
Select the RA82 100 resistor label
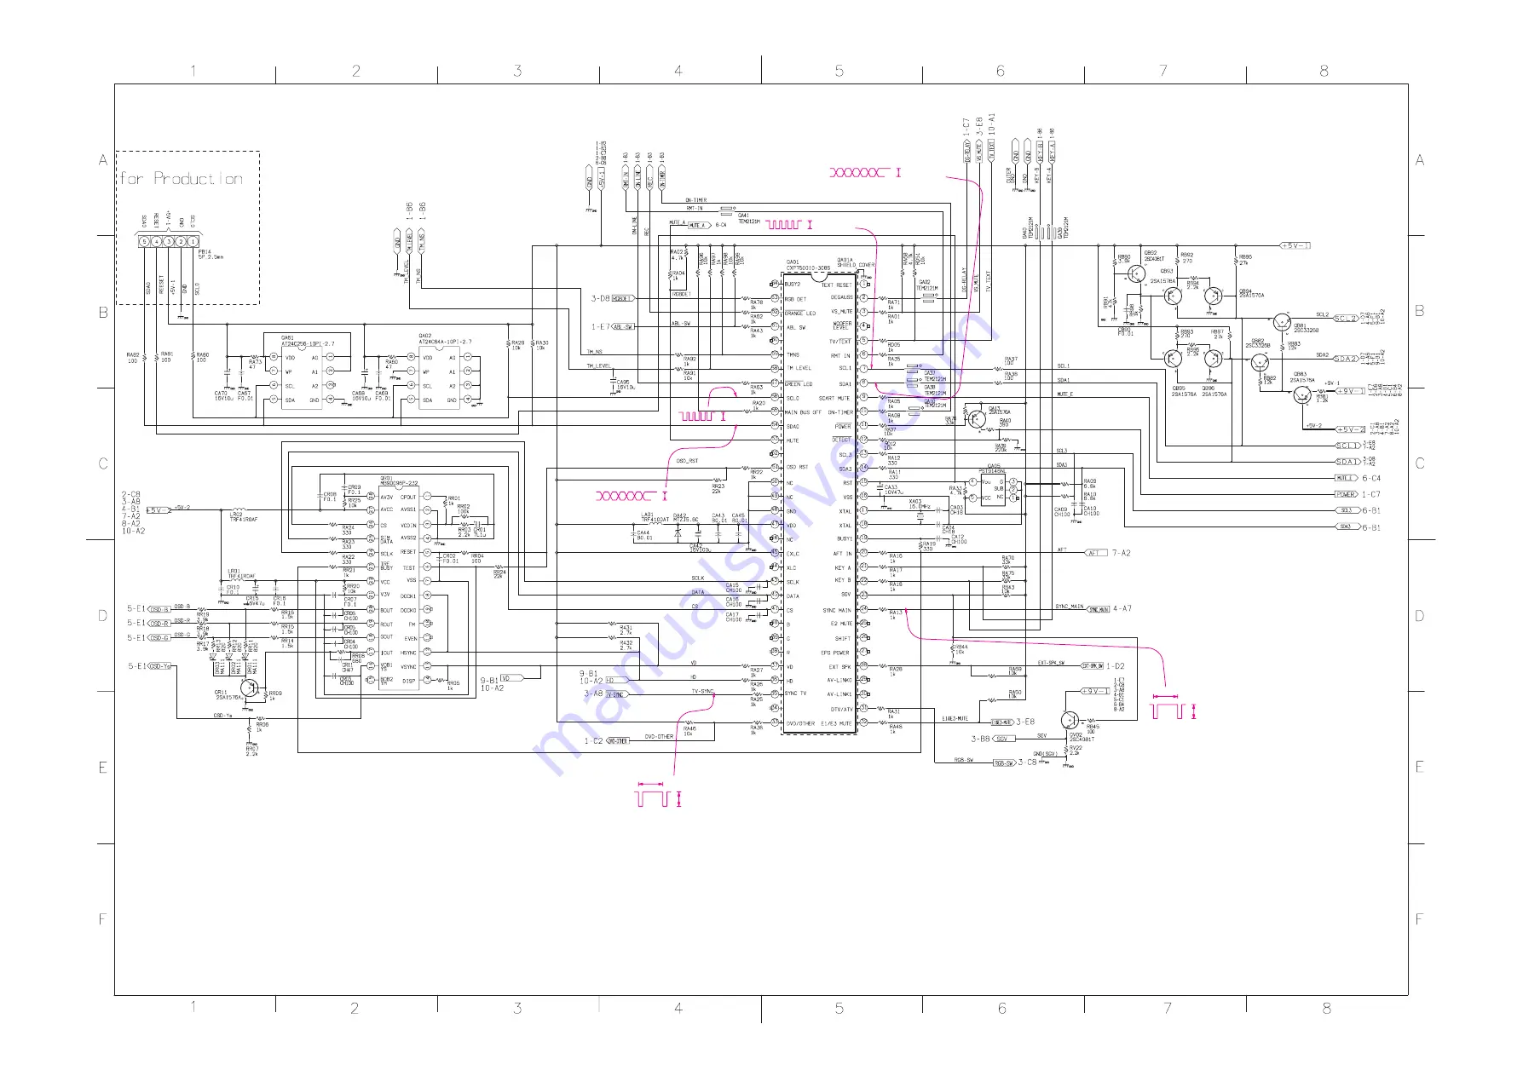[x=132, y=358]
